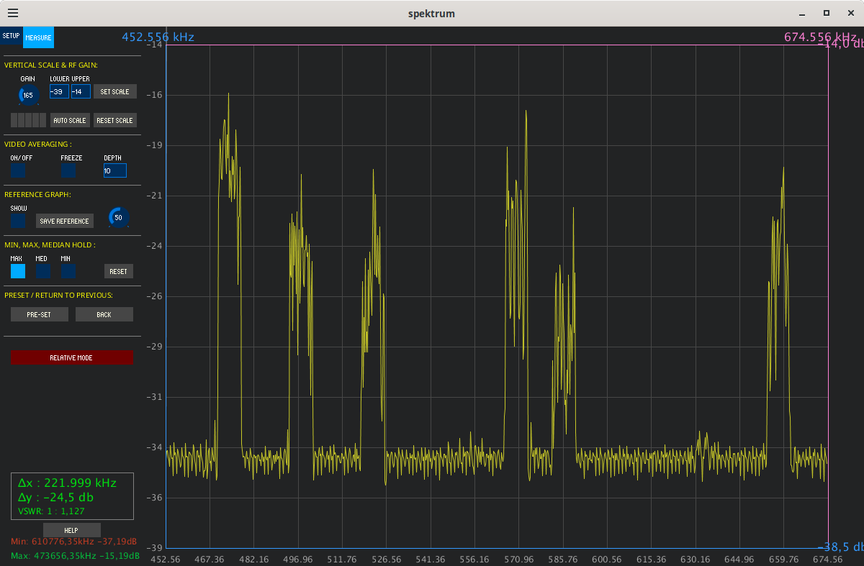Minimize the spektrum window
Screen dimensions: 864x566
click(x=801, y=13)
